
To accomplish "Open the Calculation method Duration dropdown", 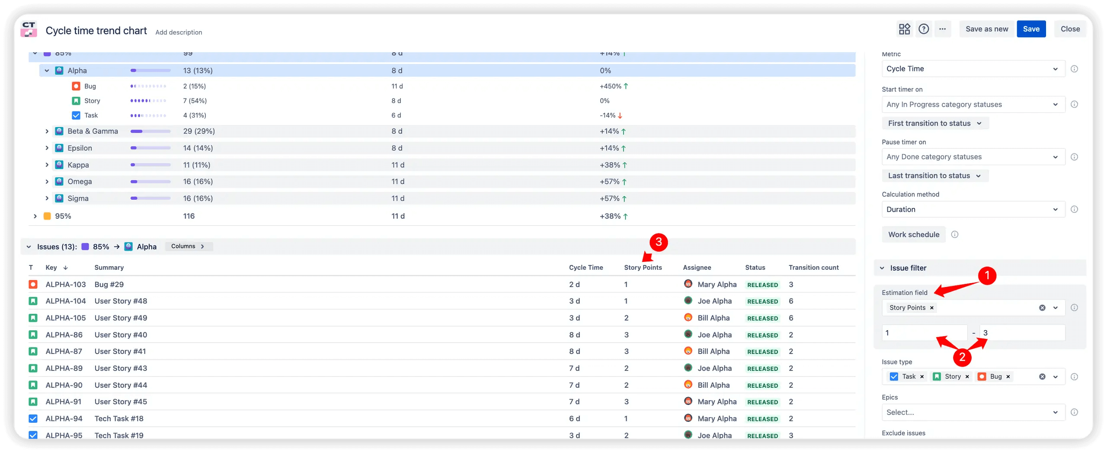I will [x=973, y=209].
